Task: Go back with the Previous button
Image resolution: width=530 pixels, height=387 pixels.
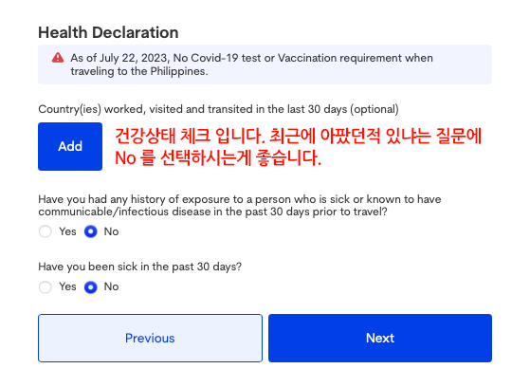Action: tap(150, 338)
